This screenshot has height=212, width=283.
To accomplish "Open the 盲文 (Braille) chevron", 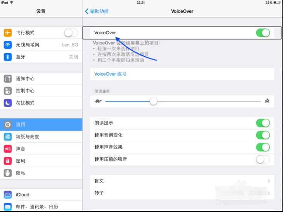I will click(269, 181).
